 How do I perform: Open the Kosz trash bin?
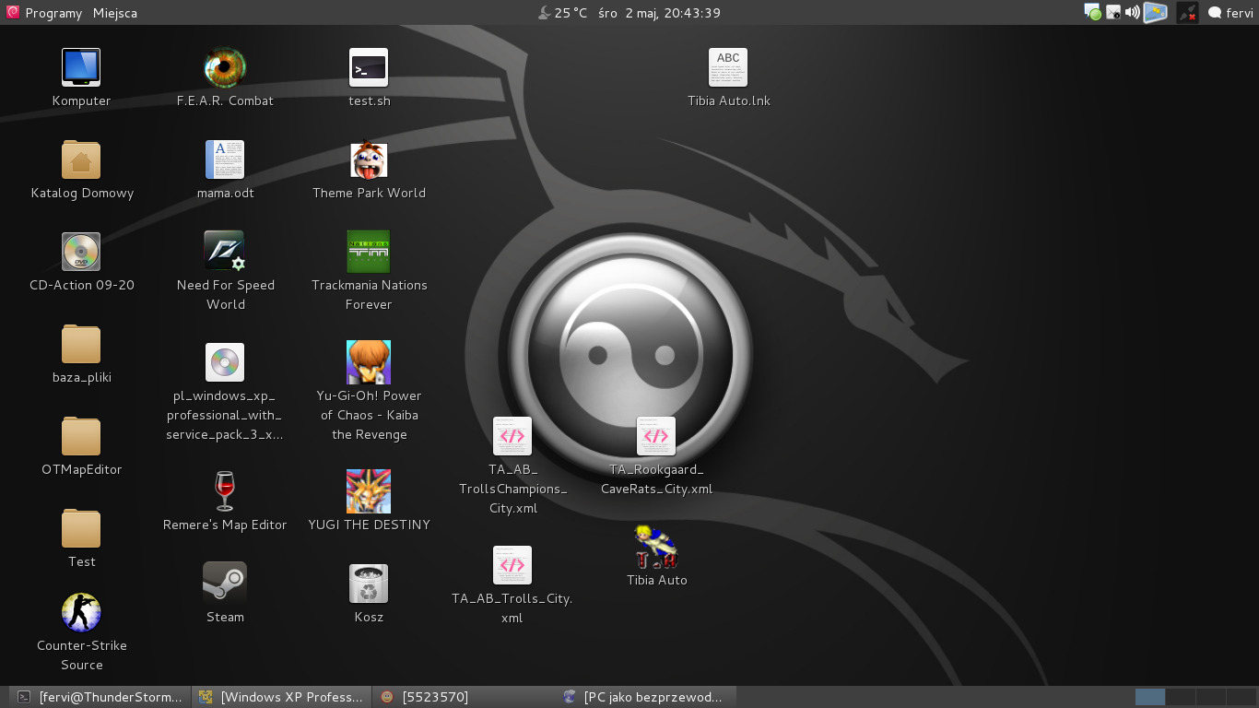coord(369,583)
